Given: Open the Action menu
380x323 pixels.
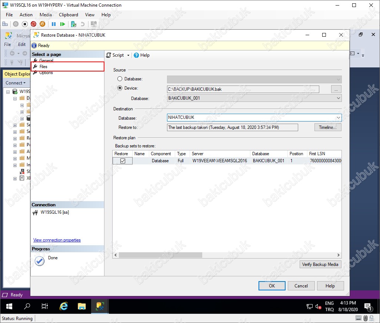Looking at the screenshot, I should [x=26, y=15].
